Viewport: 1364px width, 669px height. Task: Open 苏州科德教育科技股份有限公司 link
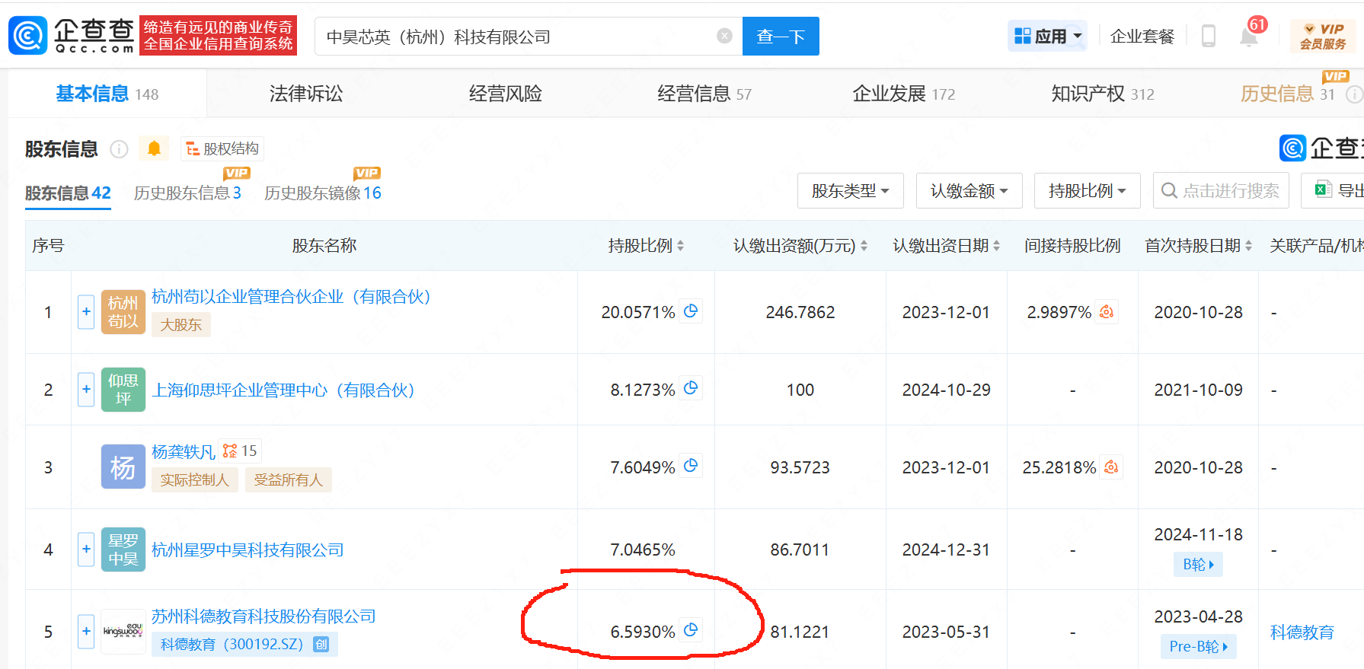click(x=264, y=616)
